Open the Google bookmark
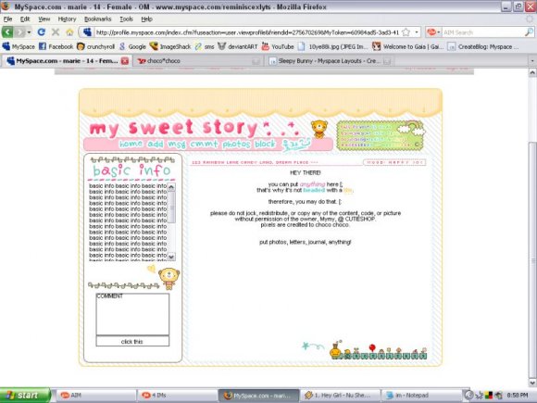The image size is (537, 403). click(x=132, y=46)
